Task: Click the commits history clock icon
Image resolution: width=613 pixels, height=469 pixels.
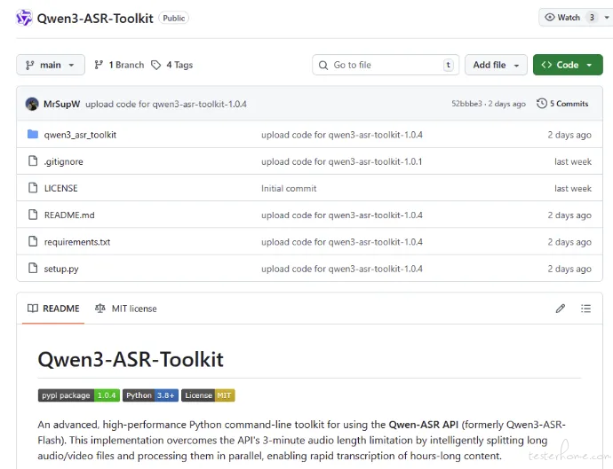Action: [x=542, y=104]
